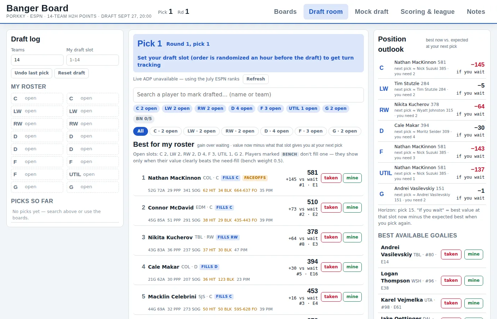Click 'FILLS D' tag on Makar
This screenshot has width=497, height=319.
click(209, 267)
